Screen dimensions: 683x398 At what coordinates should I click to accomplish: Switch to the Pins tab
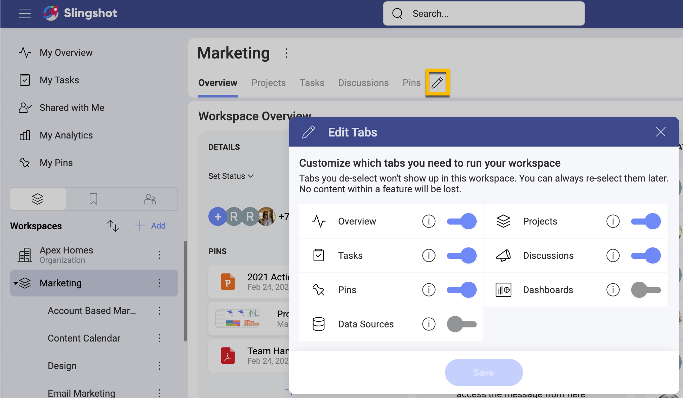point(412,83)
